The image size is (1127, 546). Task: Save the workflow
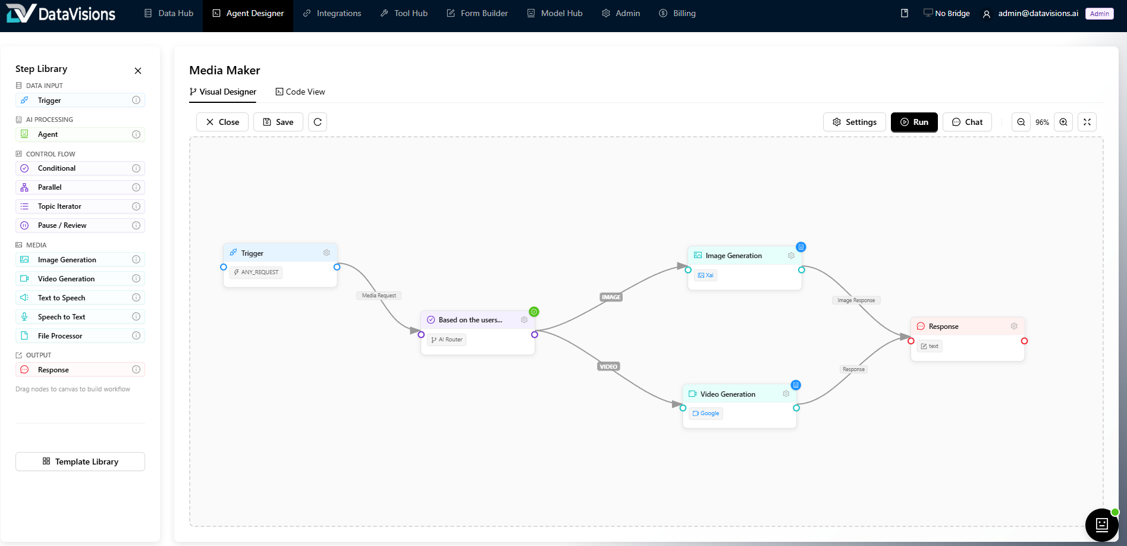(x=278, y=122)
